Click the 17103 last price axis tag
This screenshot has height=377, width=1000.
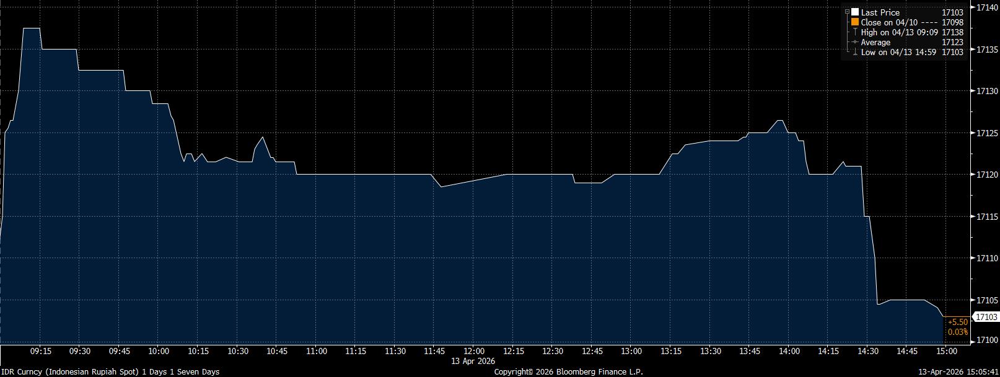pos(986,317)
